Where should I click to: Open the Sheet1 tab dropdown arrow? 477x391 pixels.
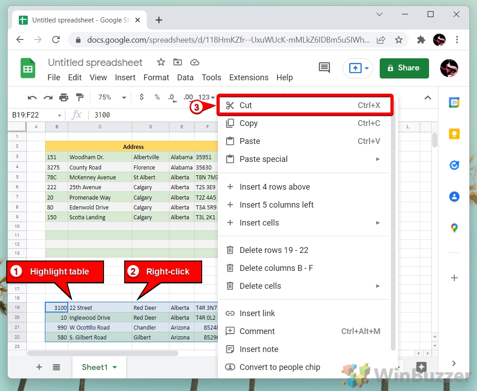(115, 367)
